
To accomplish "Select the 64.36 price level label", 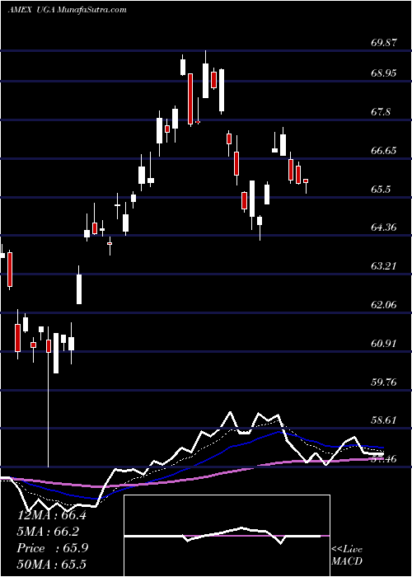I will point(384,228).
